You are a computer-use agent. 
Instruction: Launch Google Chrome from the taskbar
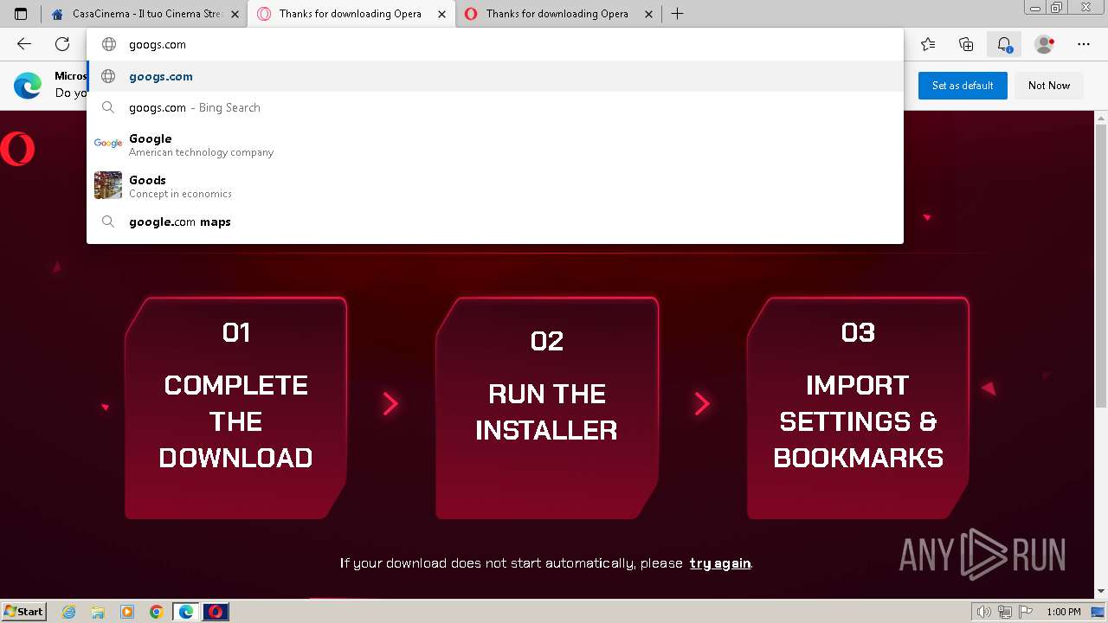157,612
